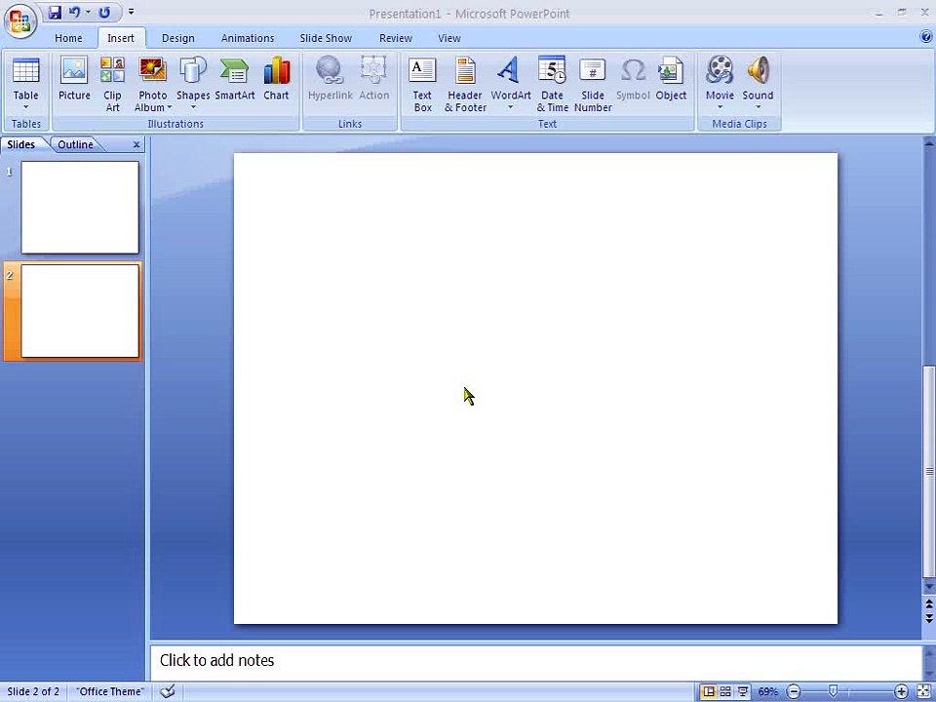The height and width of the screenshot is (702, 936).
Task: Select slide 2 thumbnail
Action: pyautogui.click(x=80, y=311)
